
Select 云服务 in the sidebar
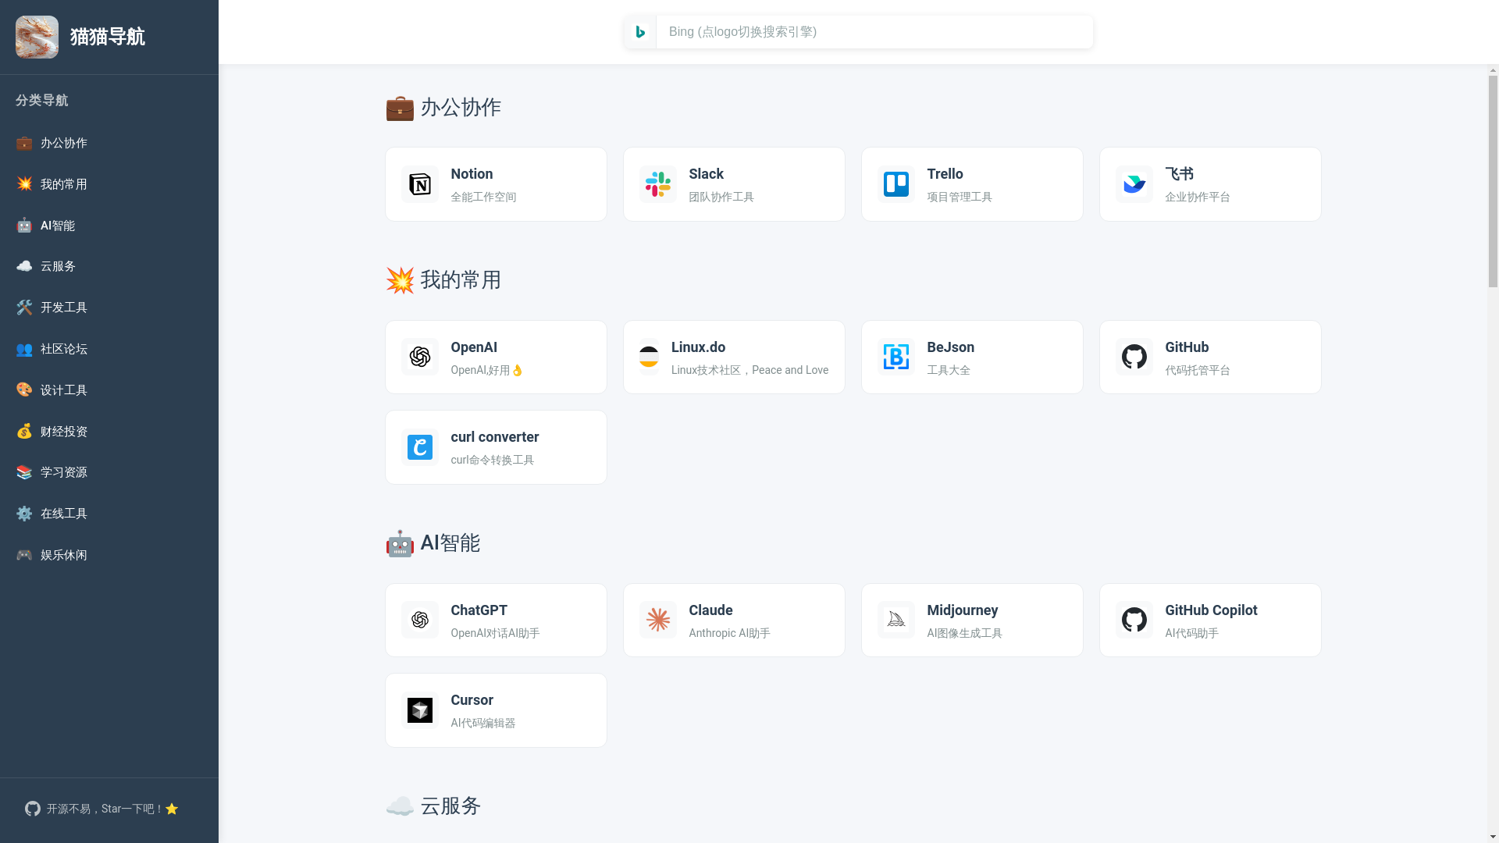pyautogui.click(x=109, y=266)
